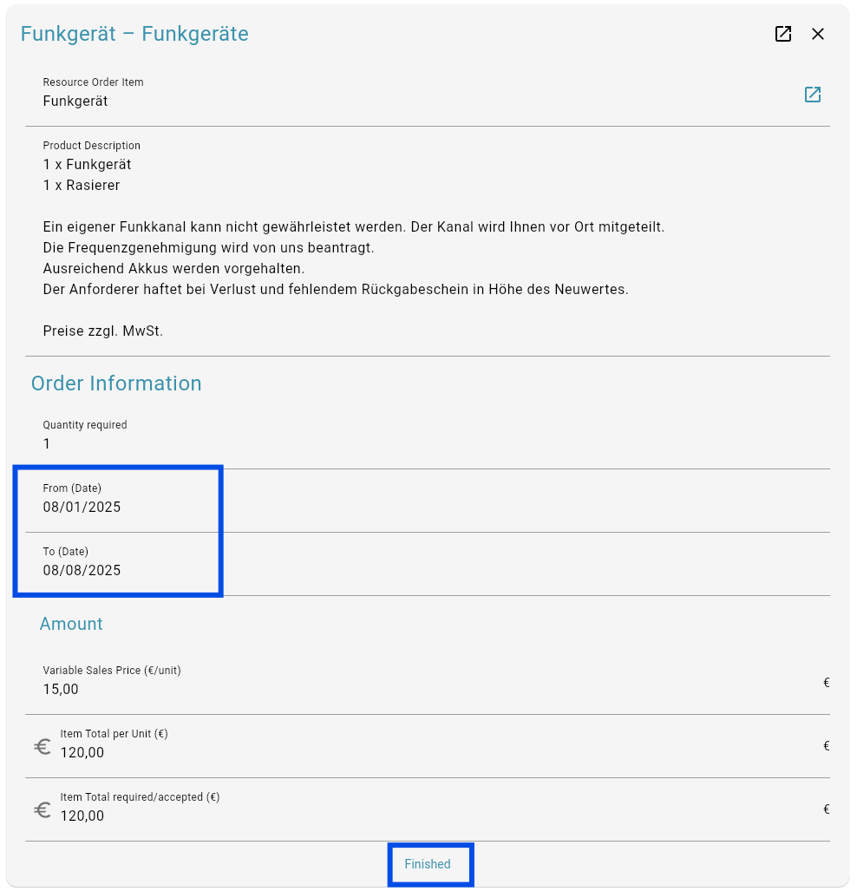Close the Funkgerät dialog
857x891 pixels.
click(x=818, y=34)
